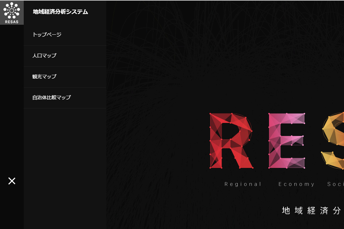The width and height of the screenshot is (344, 229).
Task: Click the large RESAS hero graphic
Action: click(x=277, y=140)
